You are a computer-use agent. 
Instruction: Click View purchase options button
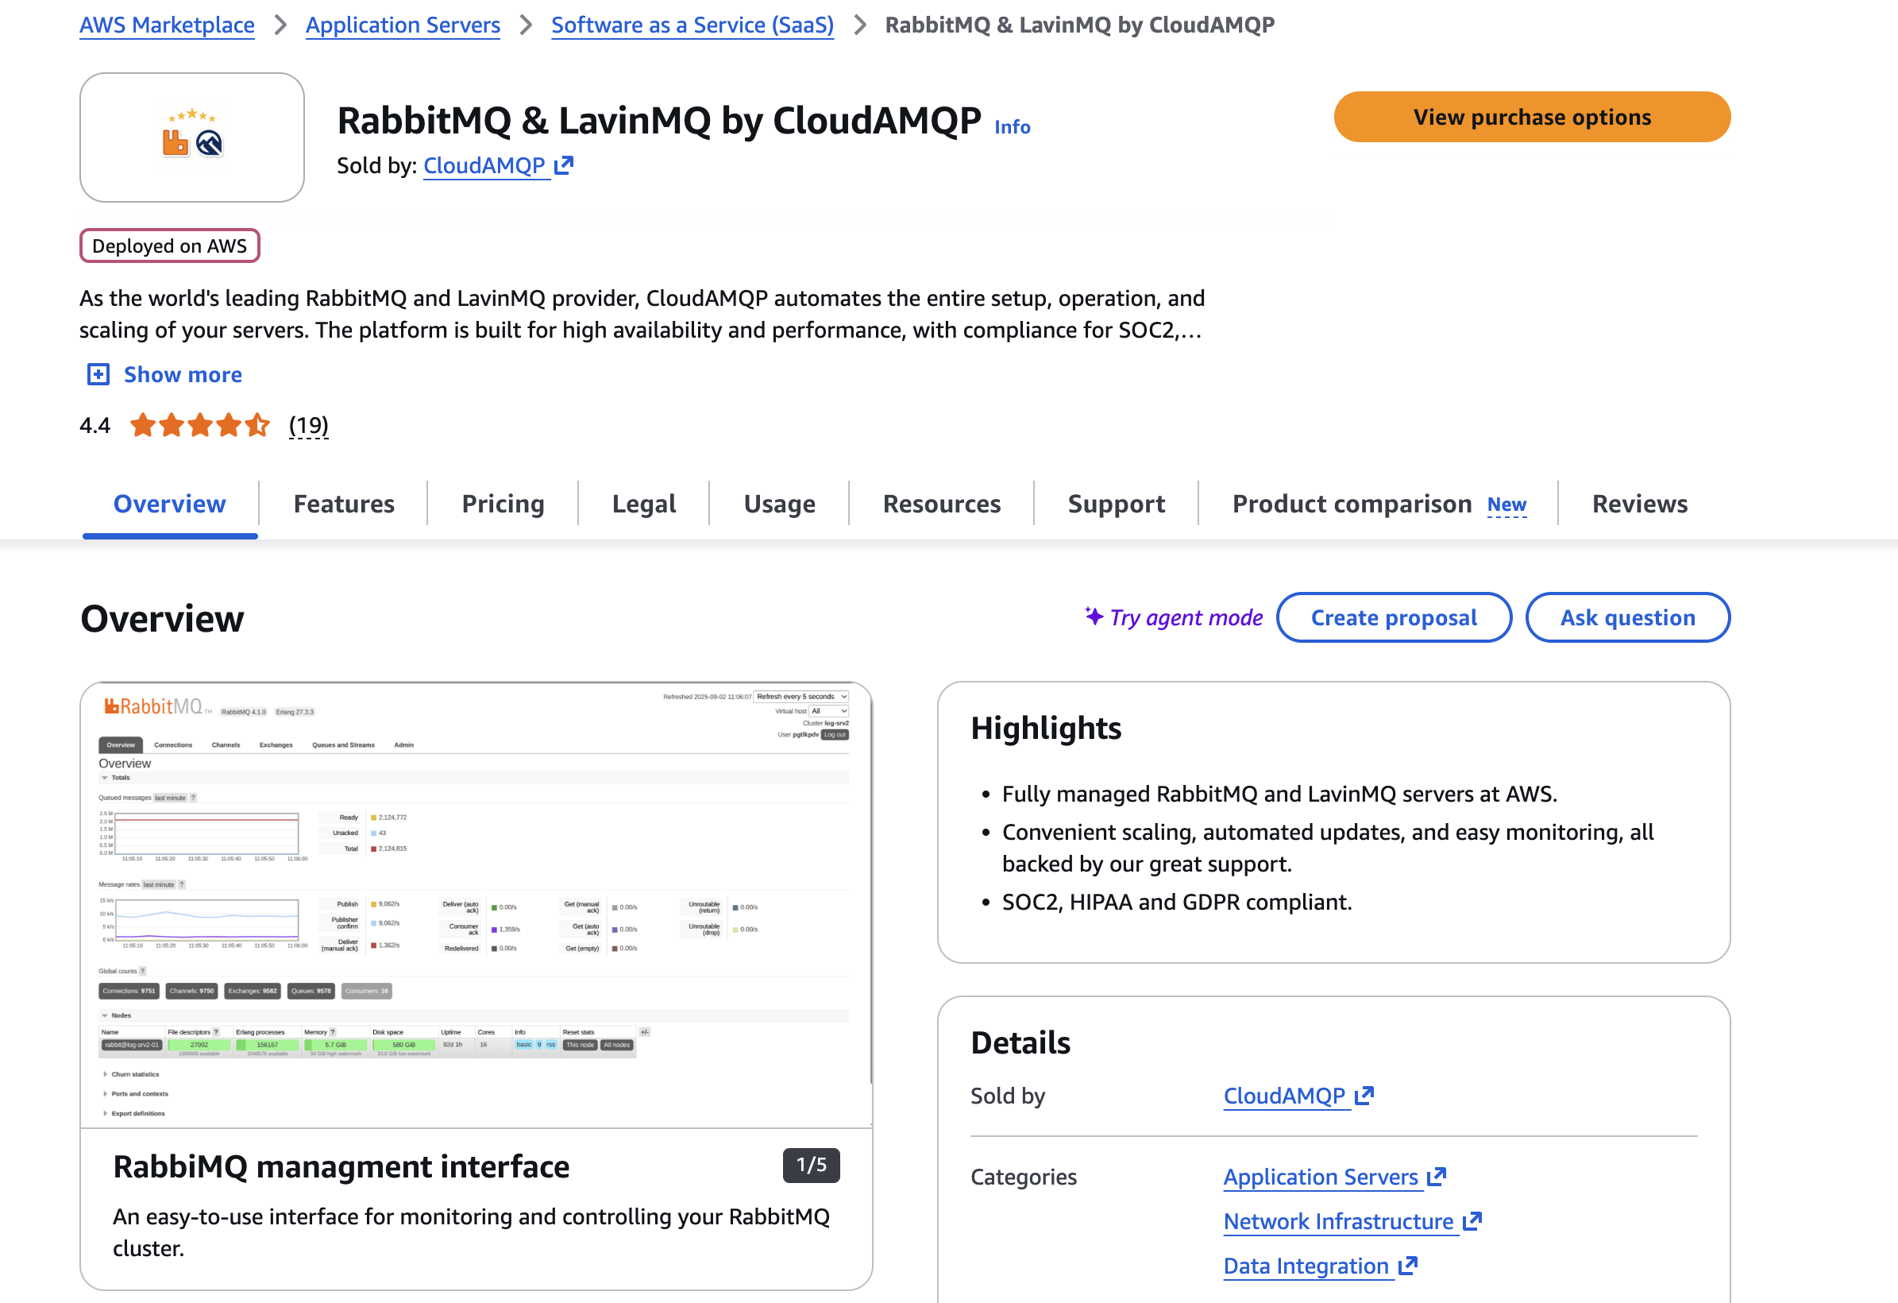[1531, 117]
